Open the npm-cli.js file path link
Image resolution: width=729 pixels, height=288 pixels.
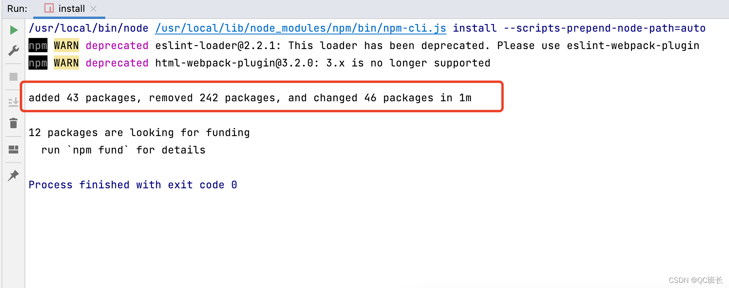pyautogui.click(x=300, y=28)
